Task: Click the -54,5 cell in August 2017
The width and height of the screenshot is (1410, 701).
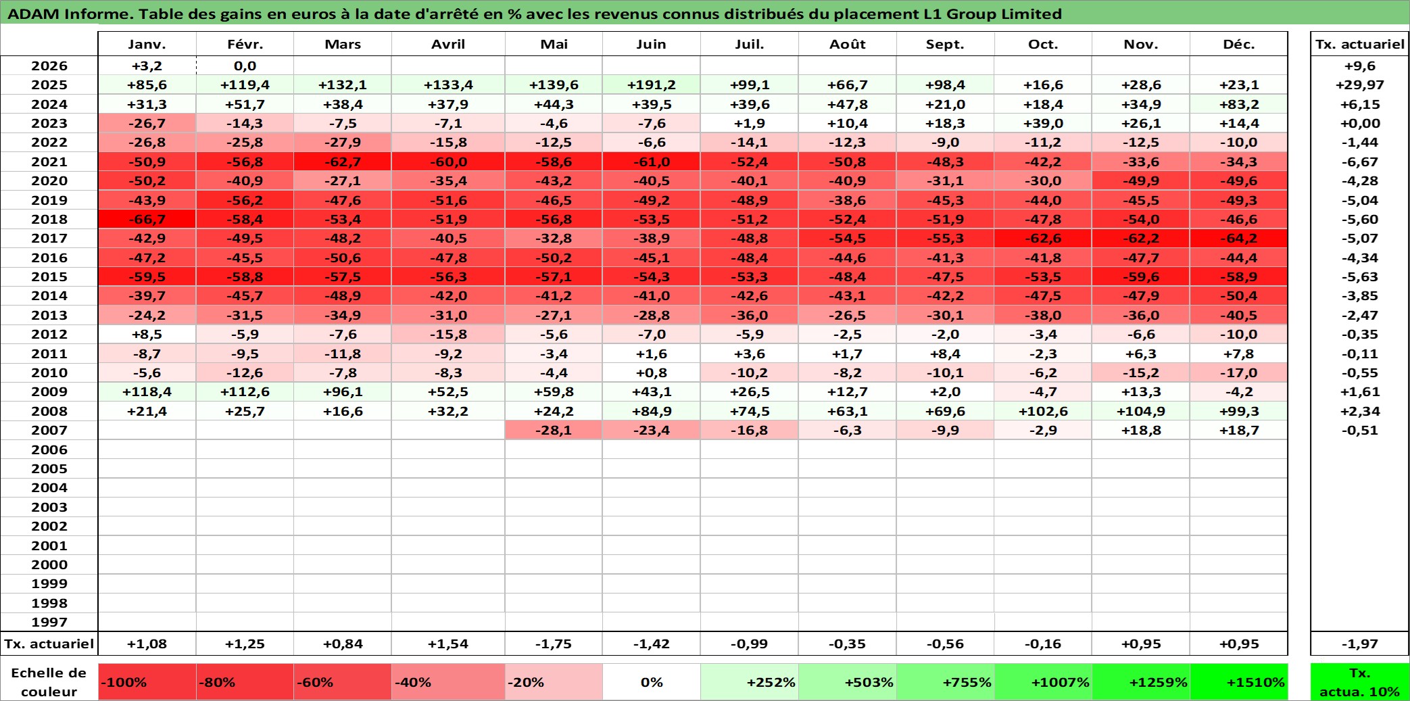Action: 847,238
